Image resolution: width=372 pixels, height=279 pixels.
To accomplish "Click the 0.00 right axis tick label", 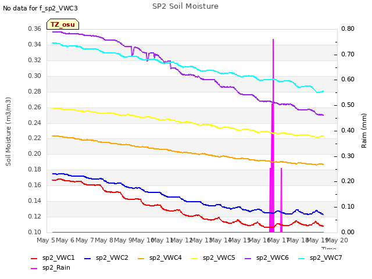I will [x=348, y=232].
